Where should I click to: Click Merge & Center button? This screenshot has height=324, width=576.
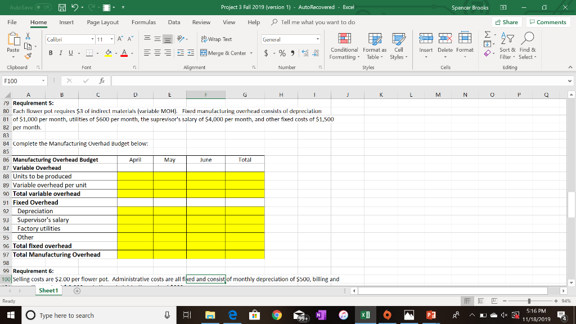click(223, 53)
